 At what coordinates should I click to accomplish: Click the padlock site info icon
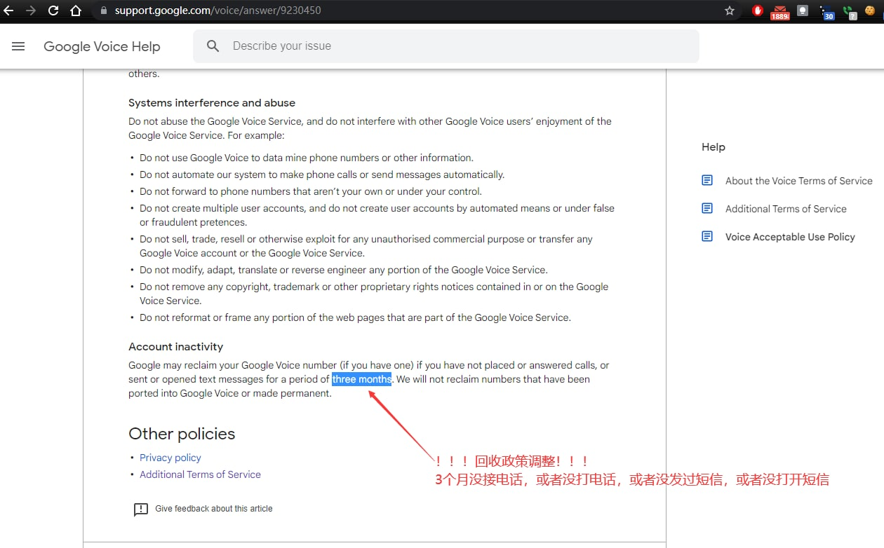(x=103, y=11)
